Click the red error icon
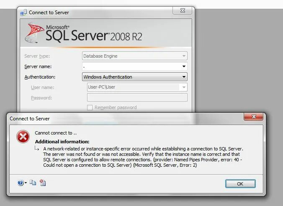Image resolution: width=283 pixels, height=206 pixels. 23,137
